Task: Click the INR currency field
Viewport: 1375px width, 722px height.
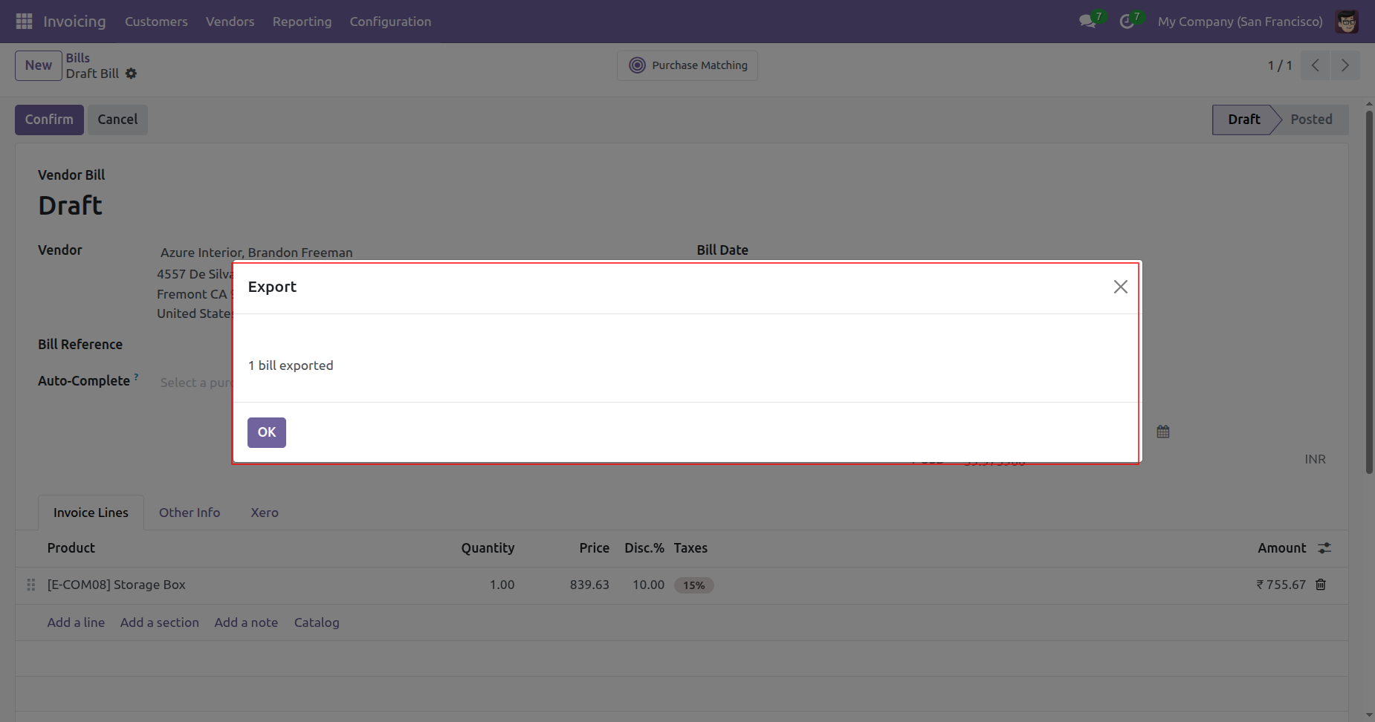Action: pos(1315,459)
